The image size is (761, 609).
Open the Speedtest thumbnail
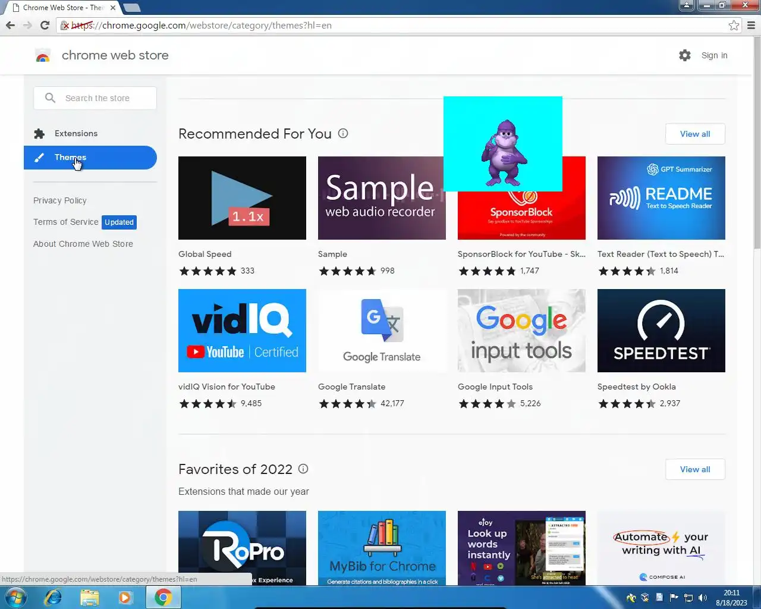661,331
